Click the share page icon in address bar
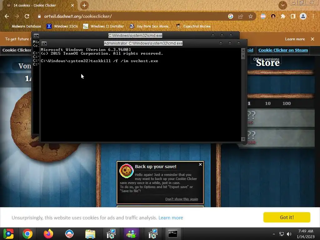This screenshot has height=240, width=320. (x=241, y=16)
